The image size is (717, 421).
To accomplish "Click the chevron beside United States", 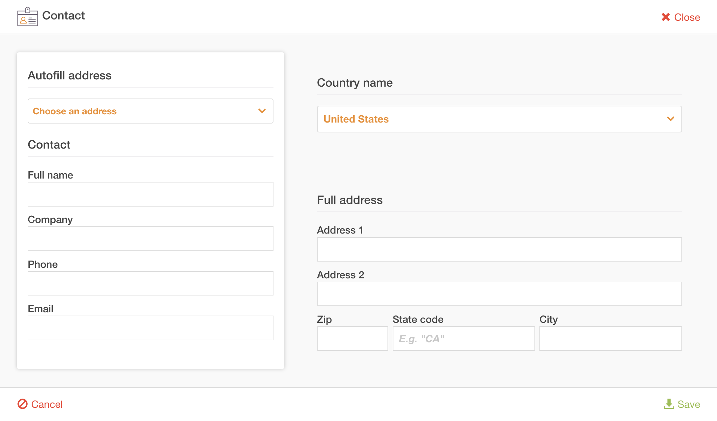I will coord(671,119).
